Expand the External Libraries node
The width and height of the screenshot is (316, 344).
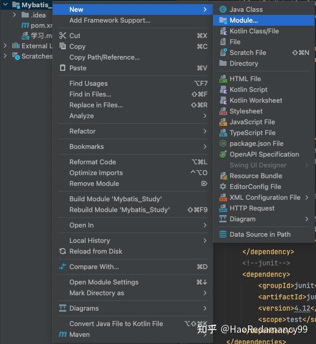tap(6, 46)
